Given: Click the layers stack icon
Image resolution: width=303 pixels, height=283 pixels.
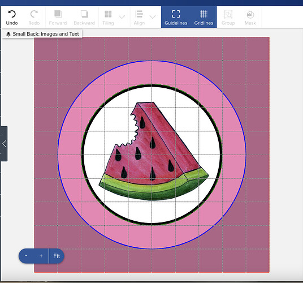Looking at the screenshot, I should point(8,34).
